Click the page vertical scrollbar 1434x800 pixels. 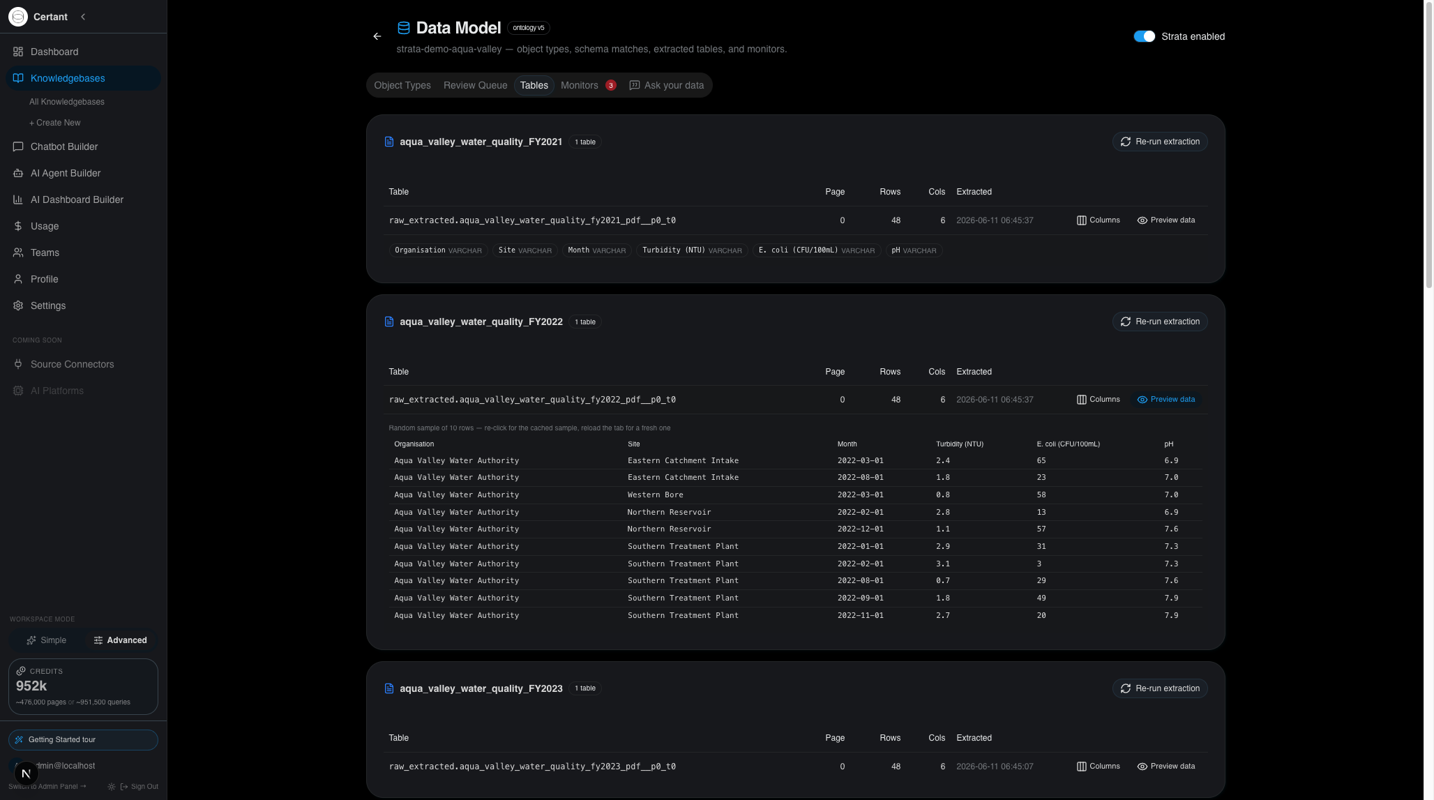coord(1428,144)
